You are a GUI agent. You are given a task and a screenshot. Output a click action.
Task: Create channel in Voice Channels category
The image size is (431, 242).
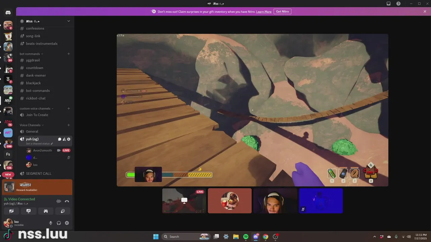coord(69,125)
